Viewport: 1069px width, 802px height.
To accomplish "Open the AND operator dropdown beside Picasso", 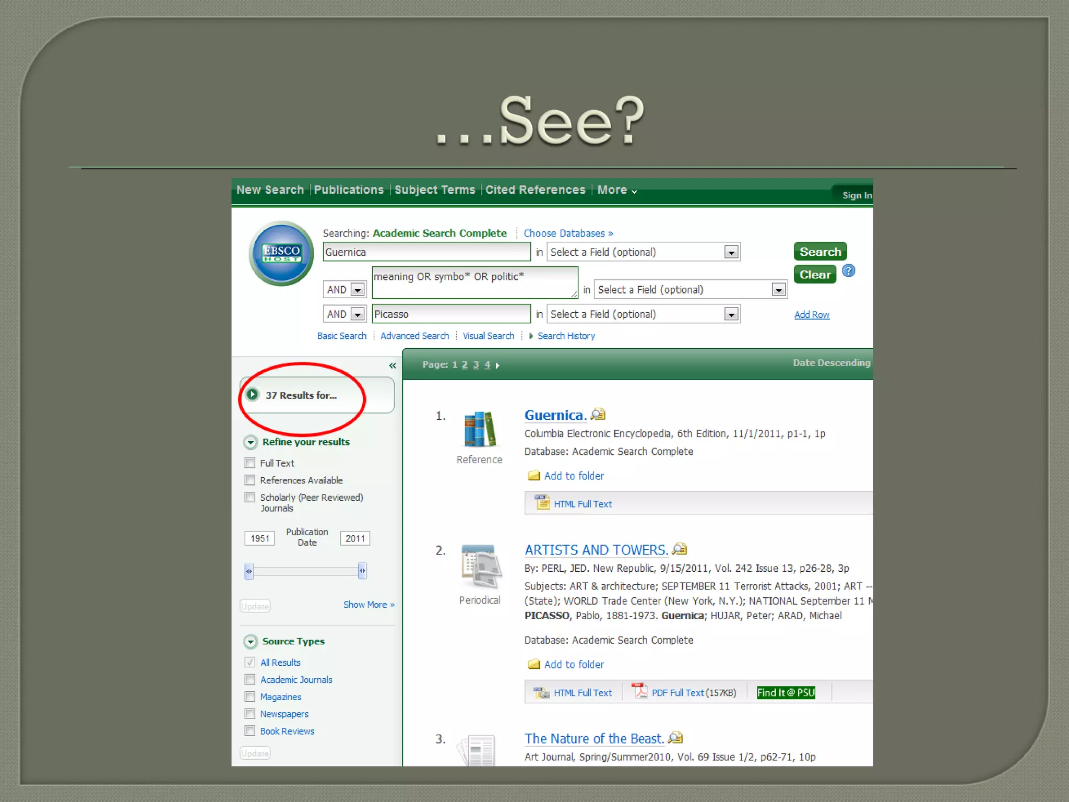I will (358, 314).
